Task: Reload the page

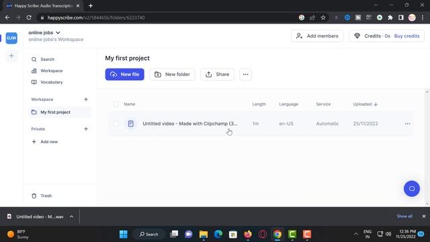Action: point(29,17)
